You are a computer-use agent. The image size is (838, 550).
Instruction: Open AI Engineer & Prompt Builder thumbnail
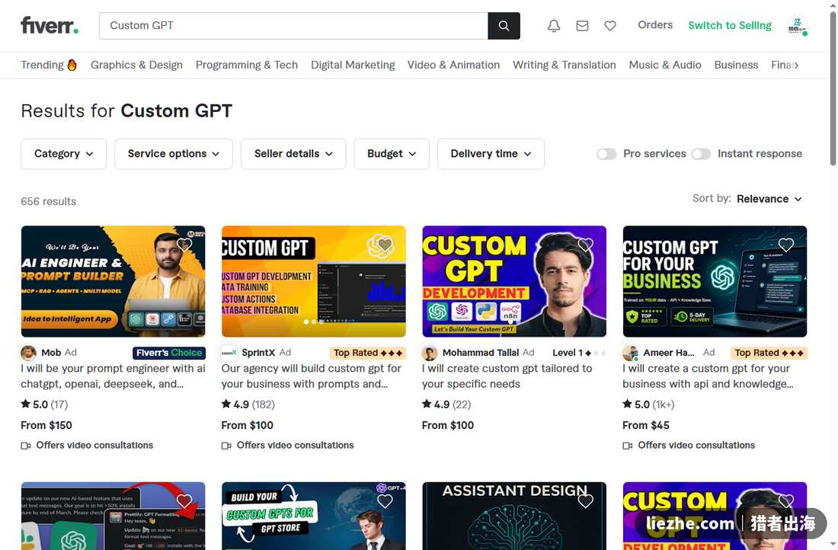pos(113,281)
